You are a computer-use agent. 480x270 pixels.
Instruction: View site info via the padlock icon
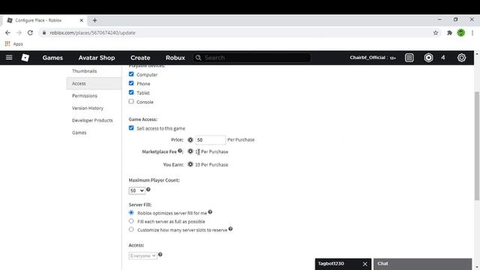tap(44, 33)
